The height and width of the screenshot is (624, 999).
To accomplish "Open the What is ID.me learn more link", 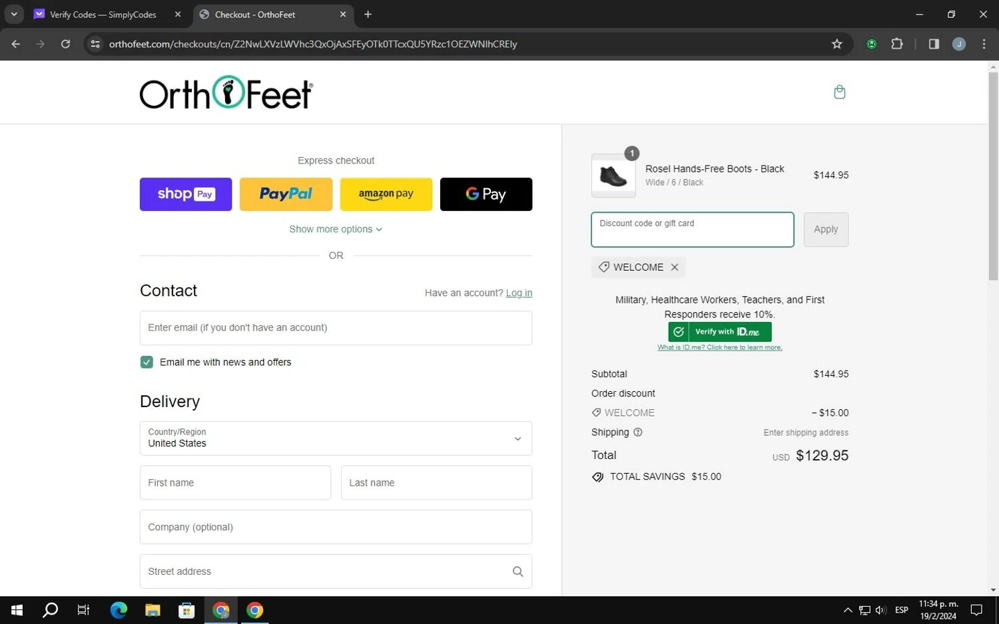I will coord(720,347).
